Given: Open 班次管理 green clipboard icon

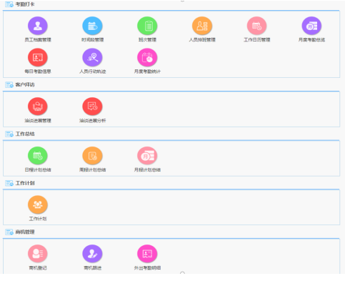Looking at the screenshot, I should point(147,26).
